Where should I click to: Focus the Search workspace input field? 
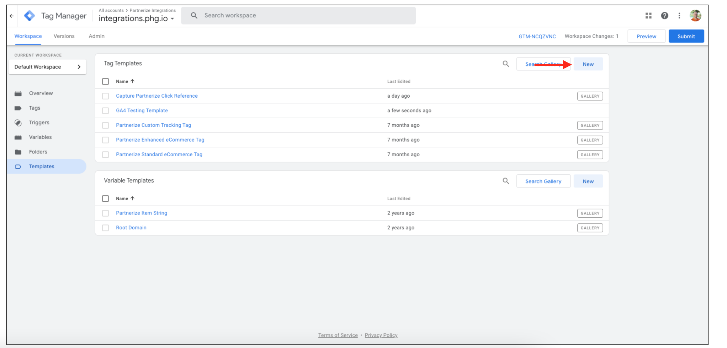[298, 15]
